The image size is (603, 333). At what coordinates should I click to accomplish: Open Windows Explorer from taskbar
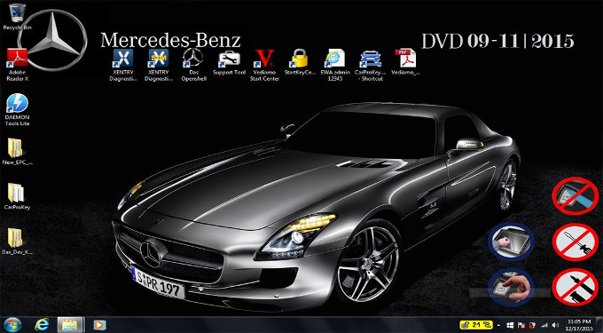pos(71,325)
